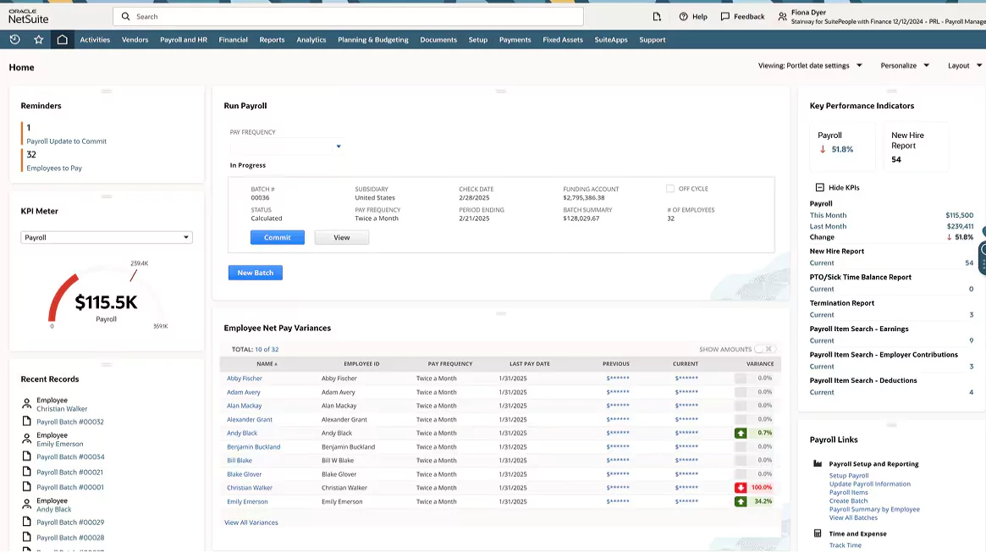Open the Payroll and HR menu
This screenshot has height=553, width=986.
click(184, 39)
